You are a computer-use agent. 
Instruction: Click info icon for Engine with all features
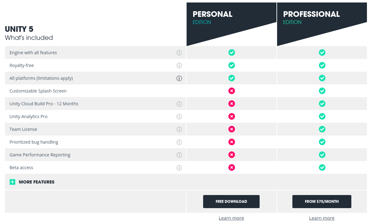[179, 53]
